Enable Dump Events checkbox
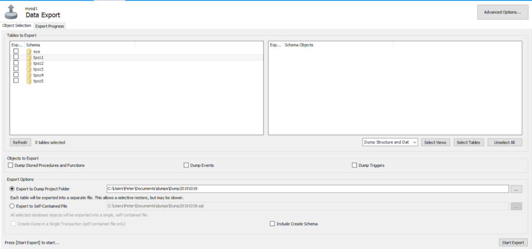This screenshot has height=249, width=532. coord(186,165)
